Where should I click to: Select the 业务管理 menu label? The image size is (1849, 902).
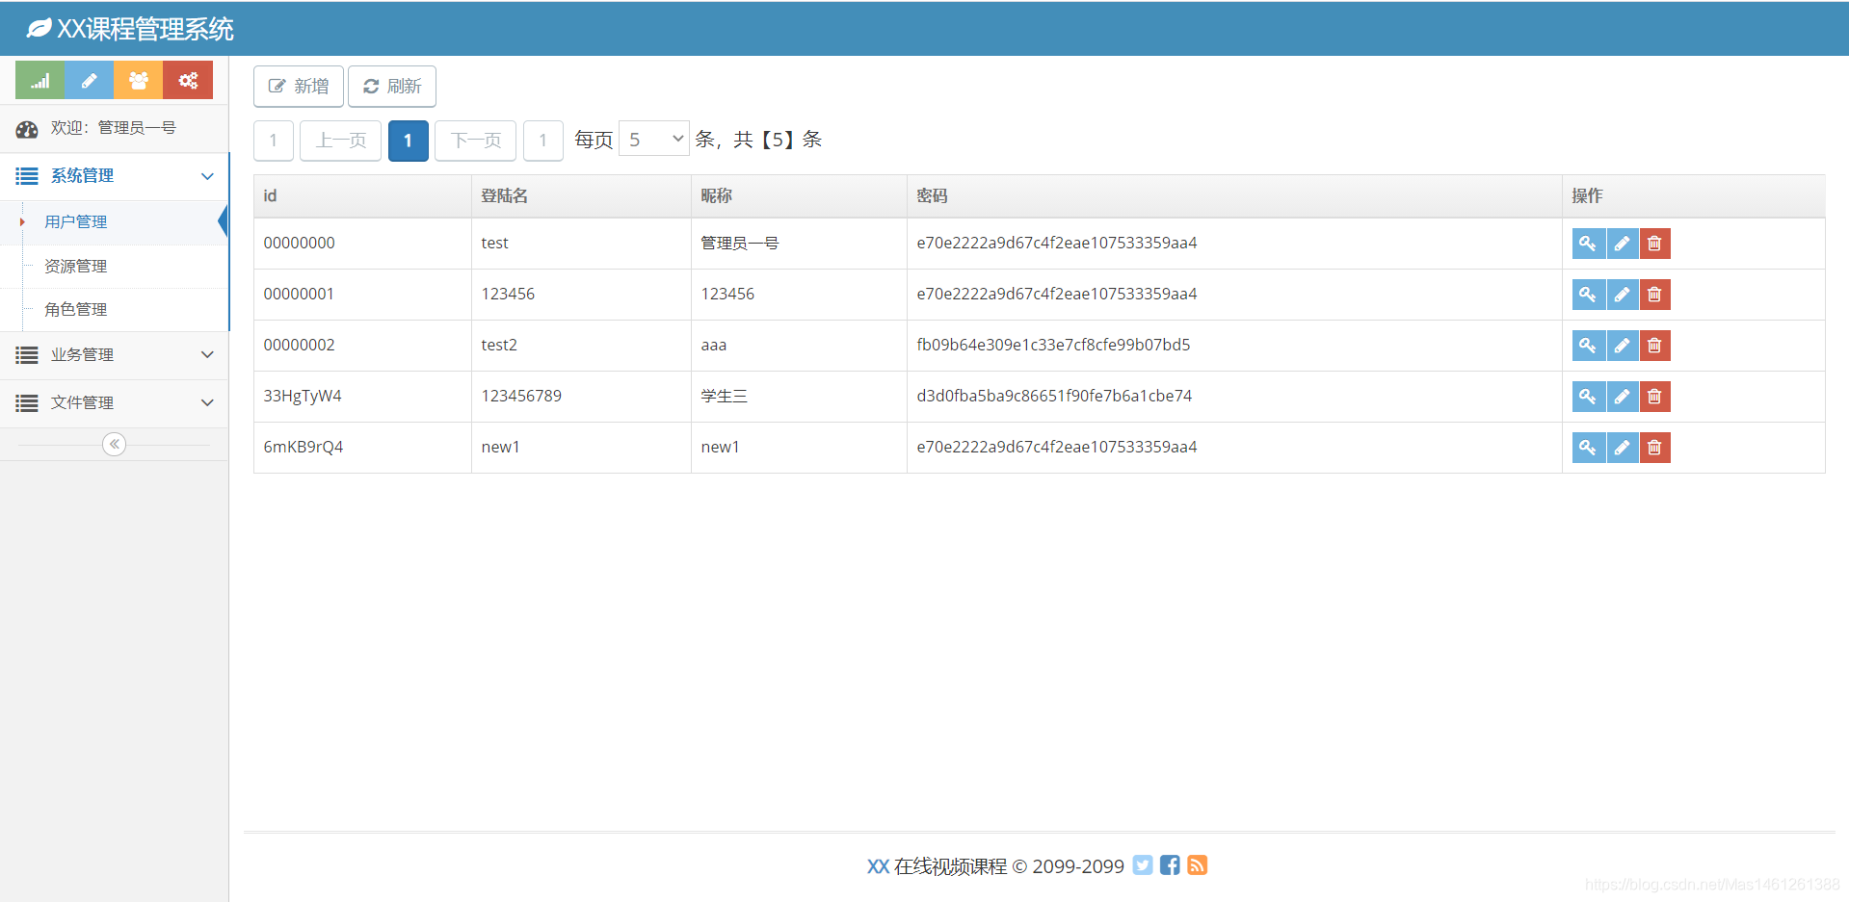[x=82, y=355]
